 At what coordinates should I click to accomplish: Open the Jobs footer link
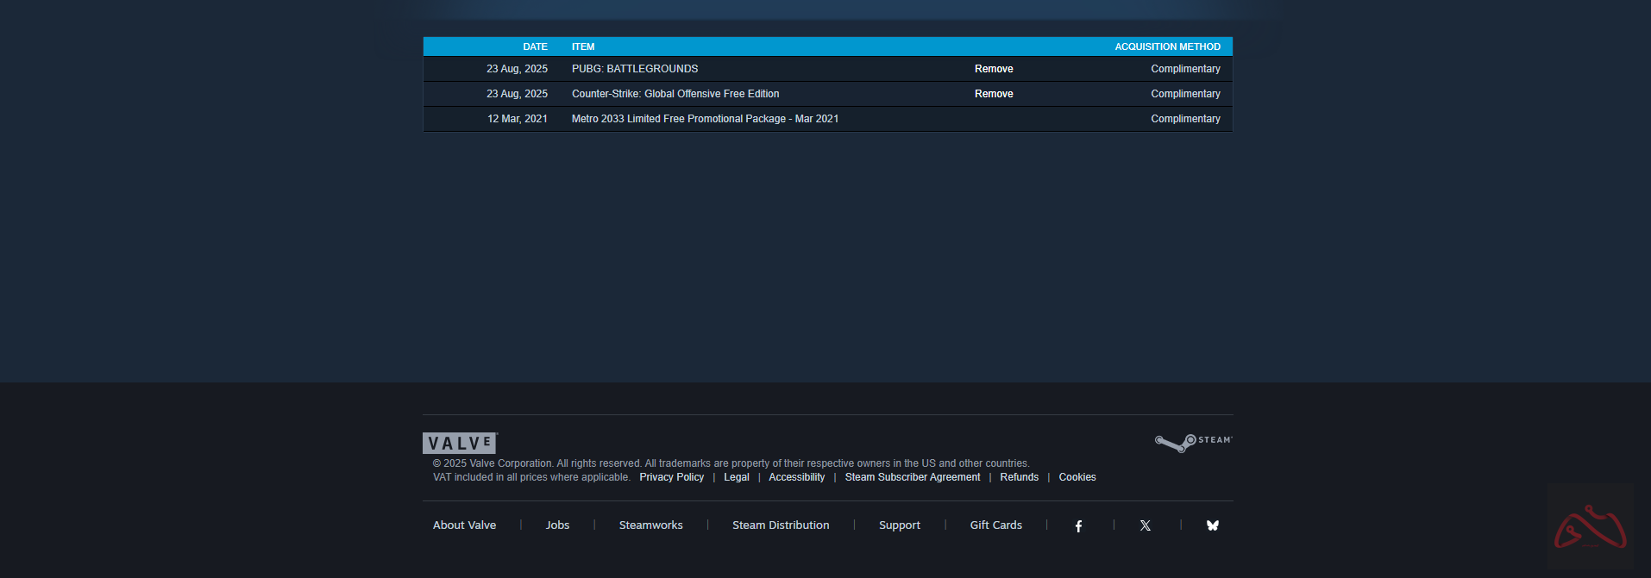[557, 525]
